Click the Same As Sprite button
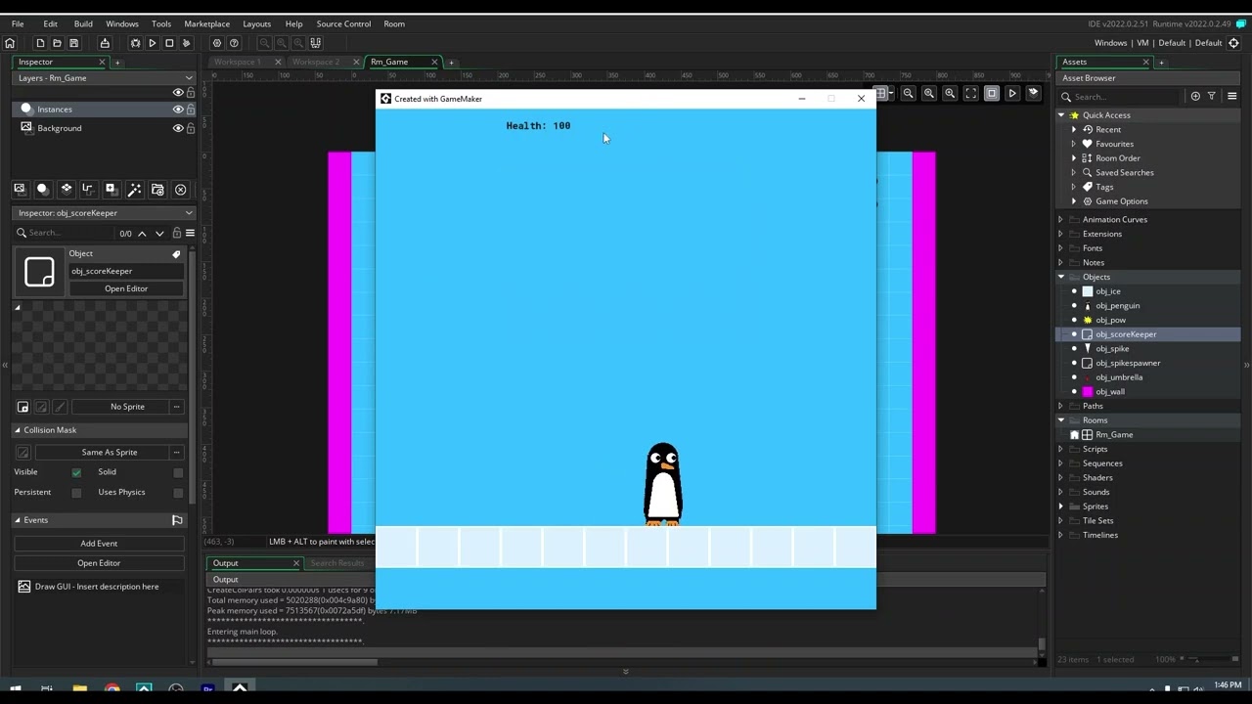Image resolution: width=1252 pixels, height=704 pixels. click(110, 453)
